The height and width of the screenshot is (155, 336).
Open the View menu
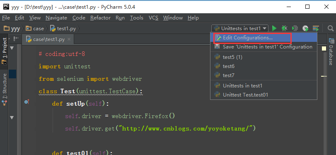(x=35, y=18)
